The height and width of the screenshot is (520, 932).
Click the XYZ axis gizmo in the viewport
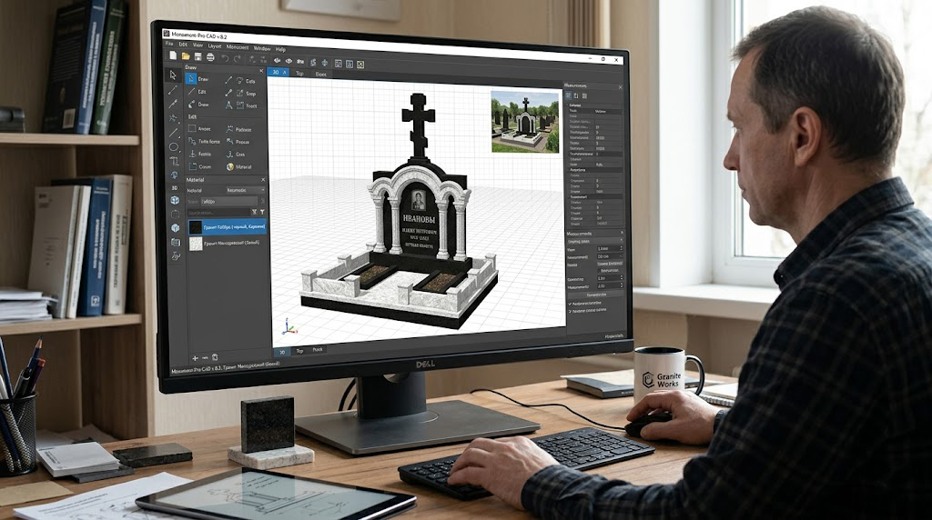coord(288,326)
